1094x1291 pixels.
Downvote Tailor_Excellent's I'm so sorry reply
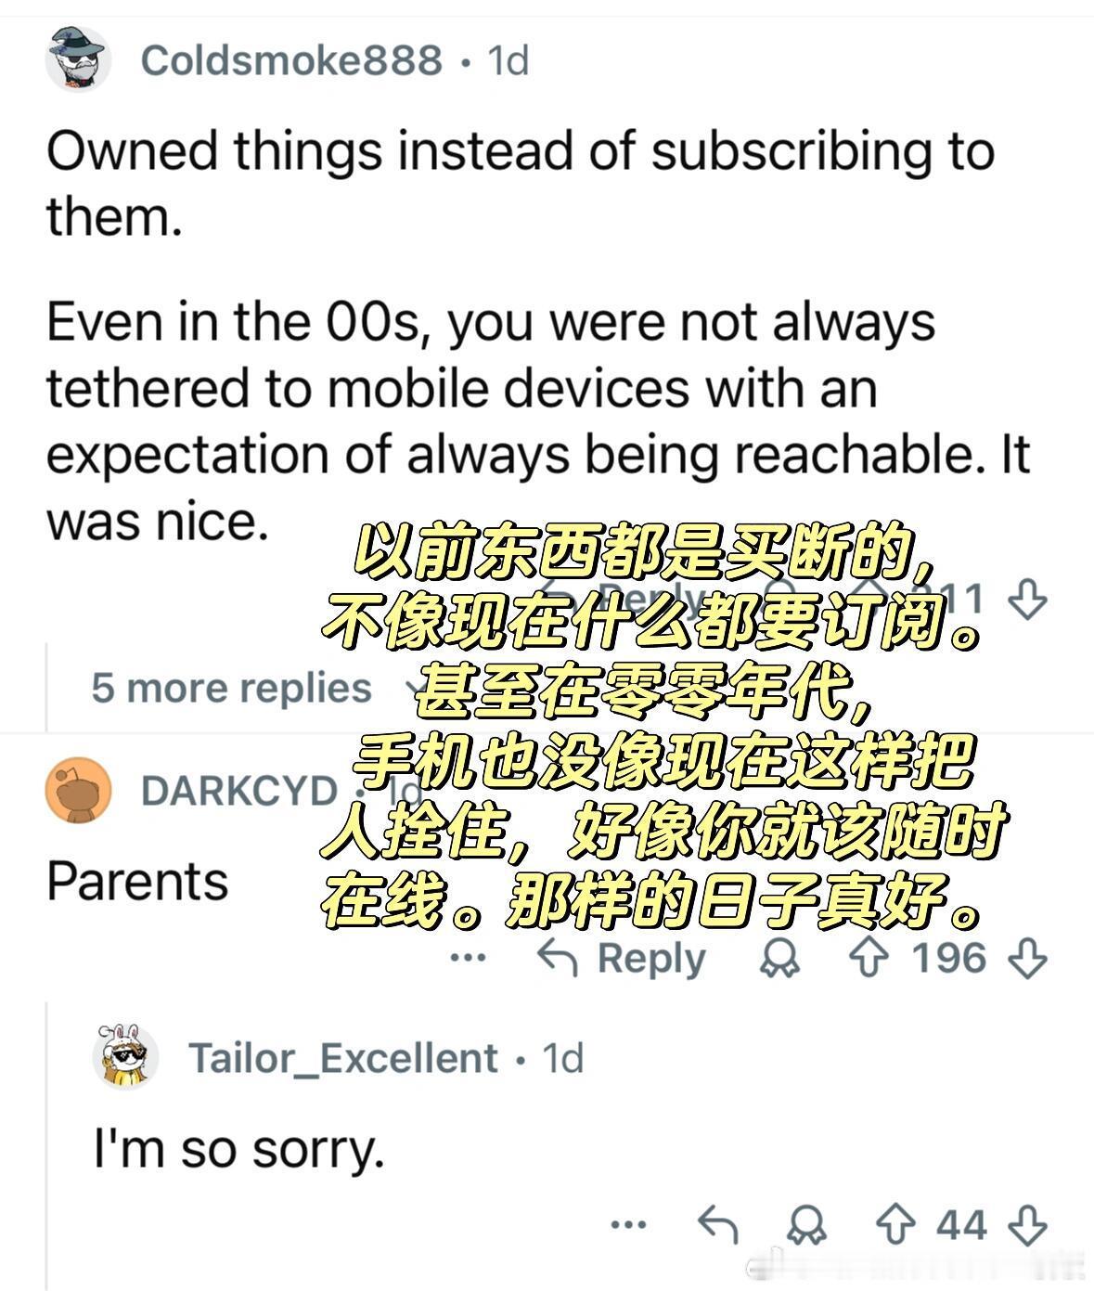(1027, 1225)
